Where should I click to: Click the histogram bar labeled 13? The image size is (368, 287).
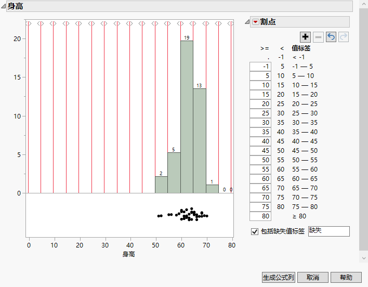200,141
